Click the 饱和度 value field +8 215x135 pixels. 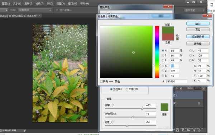click(150, 114)
